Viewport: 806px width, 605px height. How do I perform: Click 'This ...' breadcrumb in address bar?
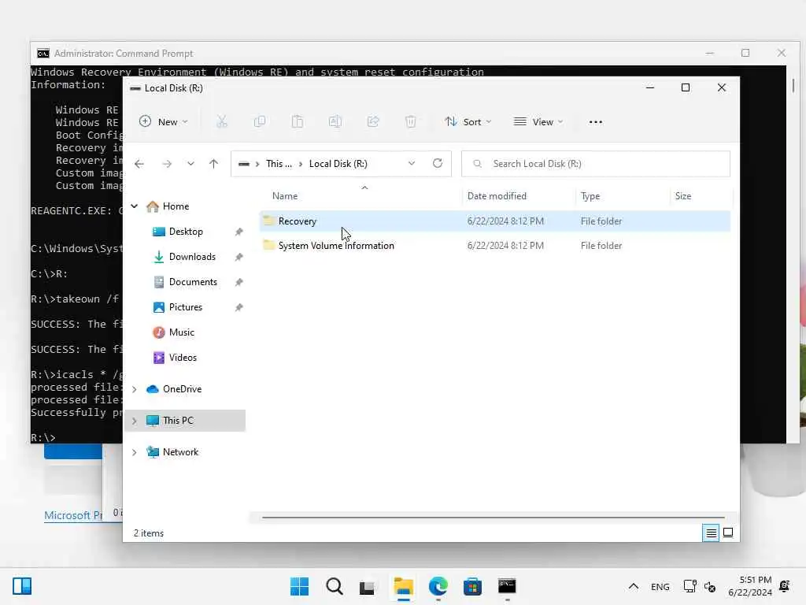pyautogui.click(x=279, y=164)
